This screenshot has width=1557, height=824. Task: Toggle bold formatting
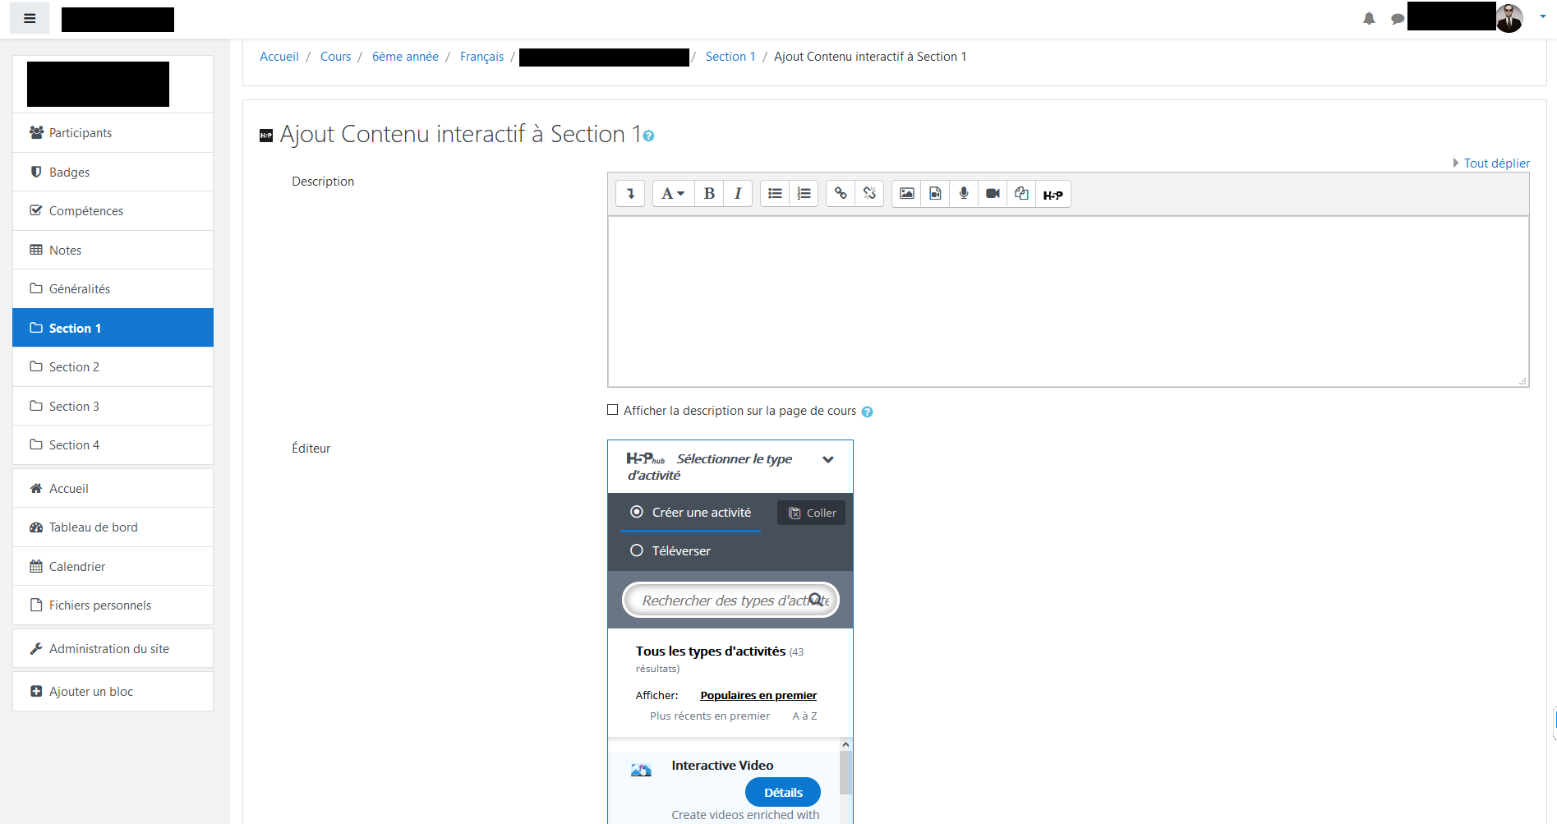[709, 194]
